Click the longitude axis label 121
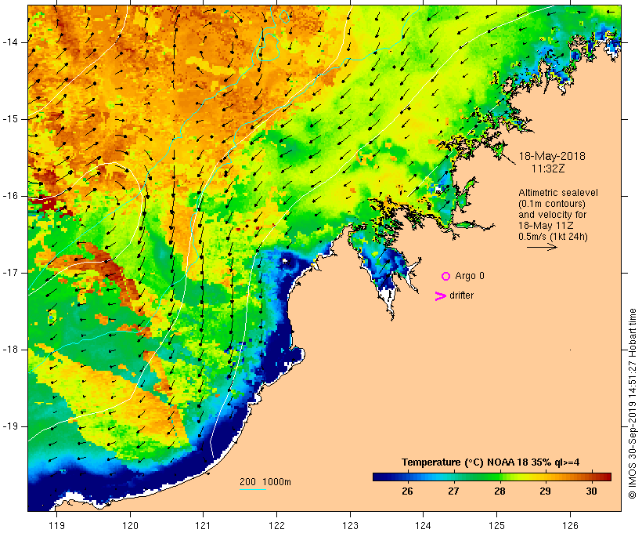Viewport: 642px width, 533px height. coord(203,525)
